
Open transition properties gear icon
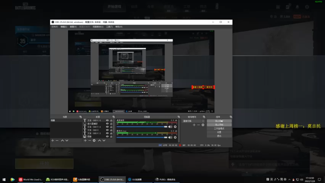pos(203,125)
